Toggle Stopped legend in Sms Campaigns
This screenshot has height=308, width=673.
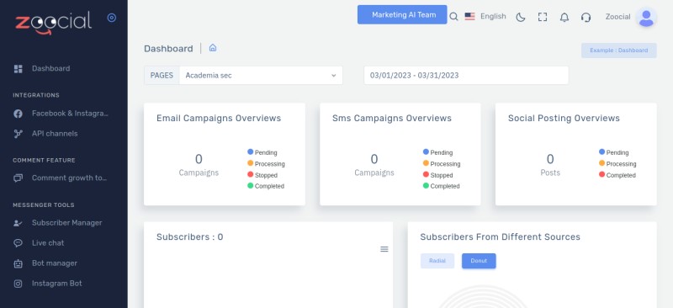[437, 175]
